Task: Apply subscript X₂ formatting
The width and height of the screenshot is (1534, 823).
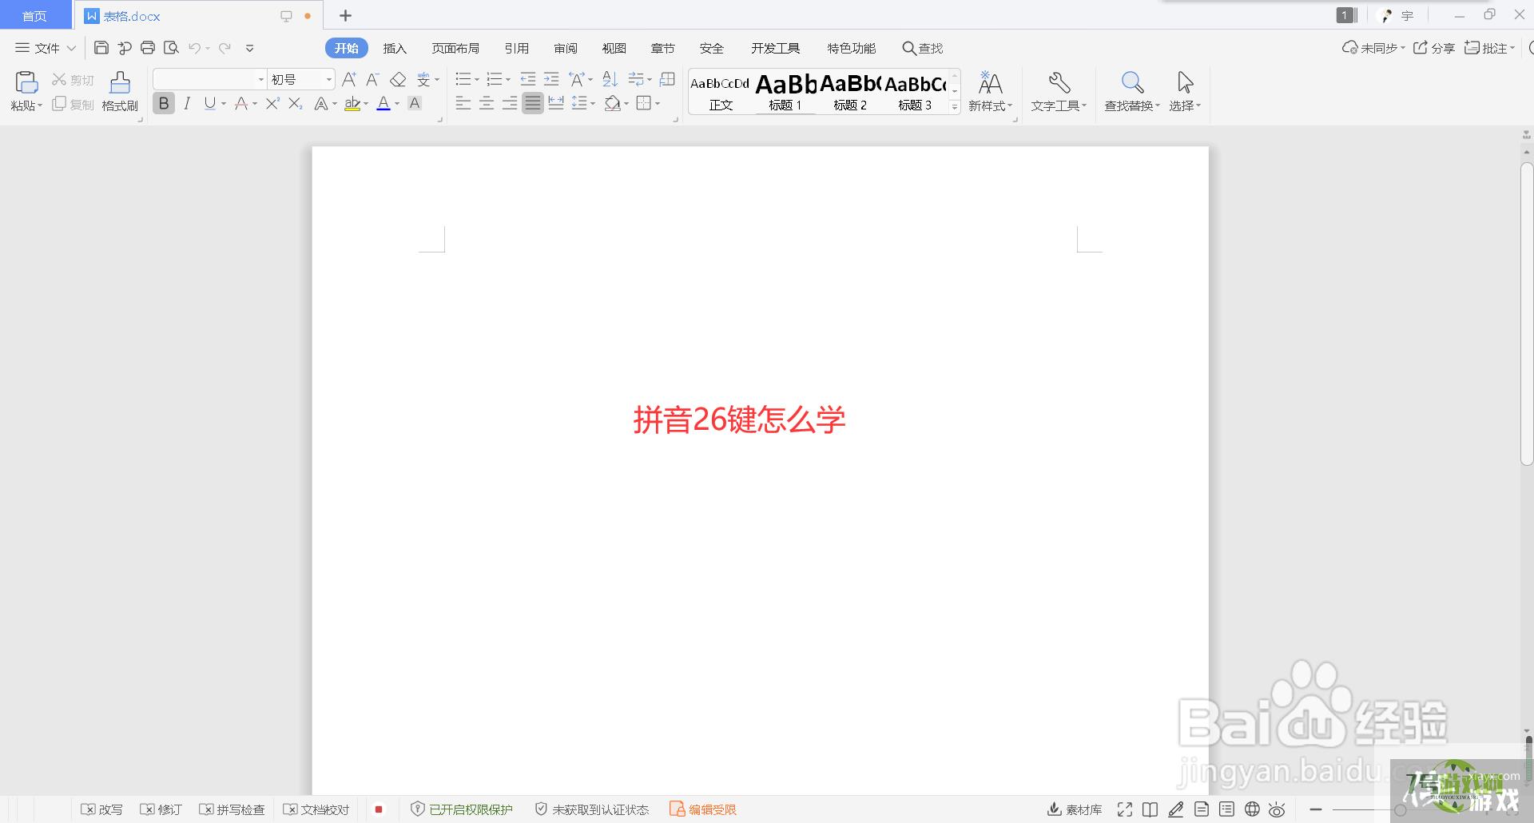Action: (x=295, y=103)
